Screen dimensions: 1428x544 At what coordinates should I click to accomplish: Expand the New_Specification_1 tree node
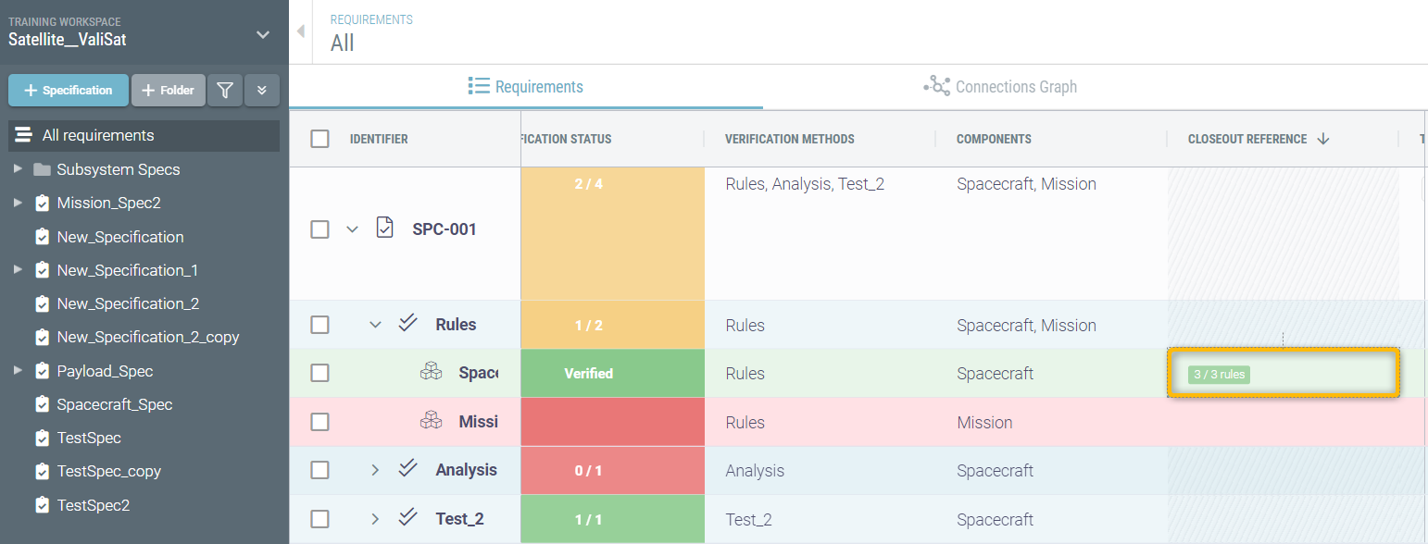(18, 270)
